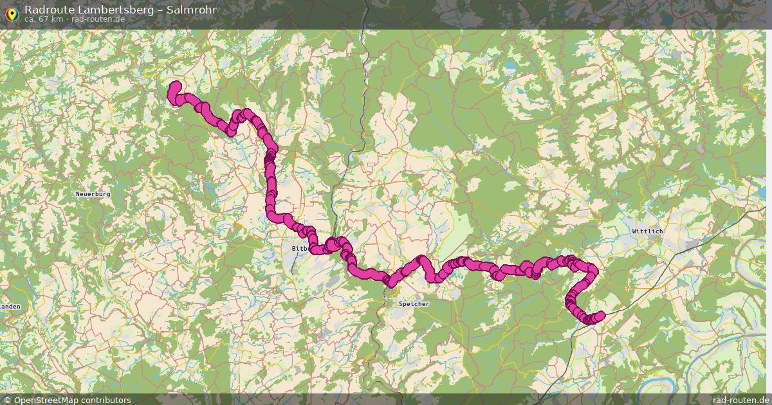Screen dimensions: 772x405
Task: Select the Neuerburg town label
Action: tap(93, 194)
